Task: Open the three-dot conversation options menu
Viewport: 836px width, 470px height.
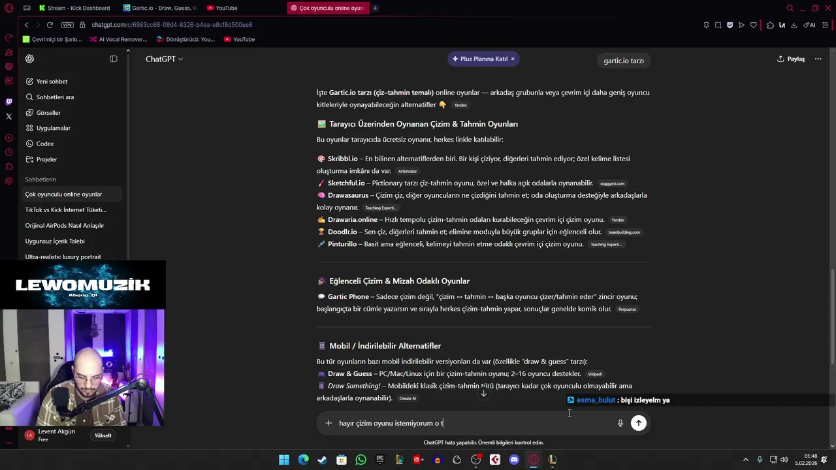Action: pos(818,59)
